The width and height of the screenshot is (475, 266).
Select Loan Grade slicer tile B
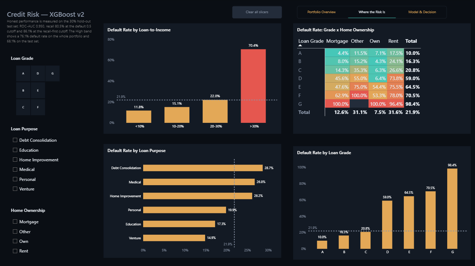click(x=23, y=90)
